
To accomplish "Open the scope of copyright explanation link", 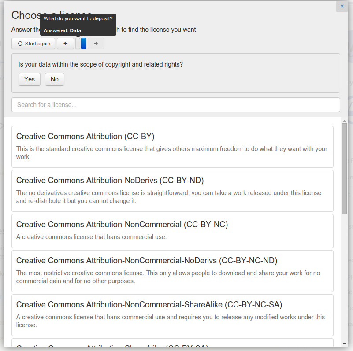I will 125,64.
